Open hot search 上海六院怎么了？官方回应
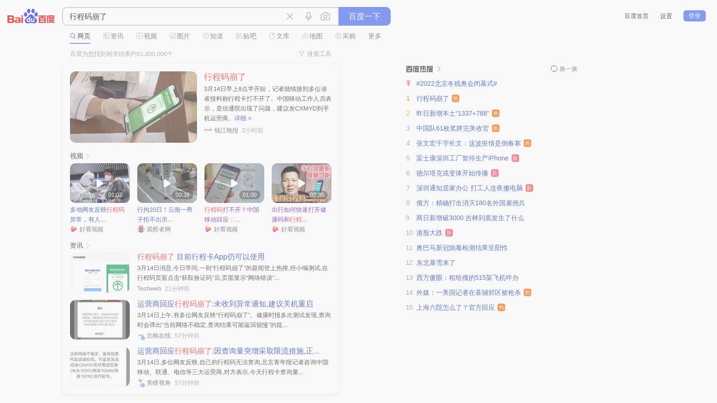Screen dimensions: 717x403 tap(456, 307)
